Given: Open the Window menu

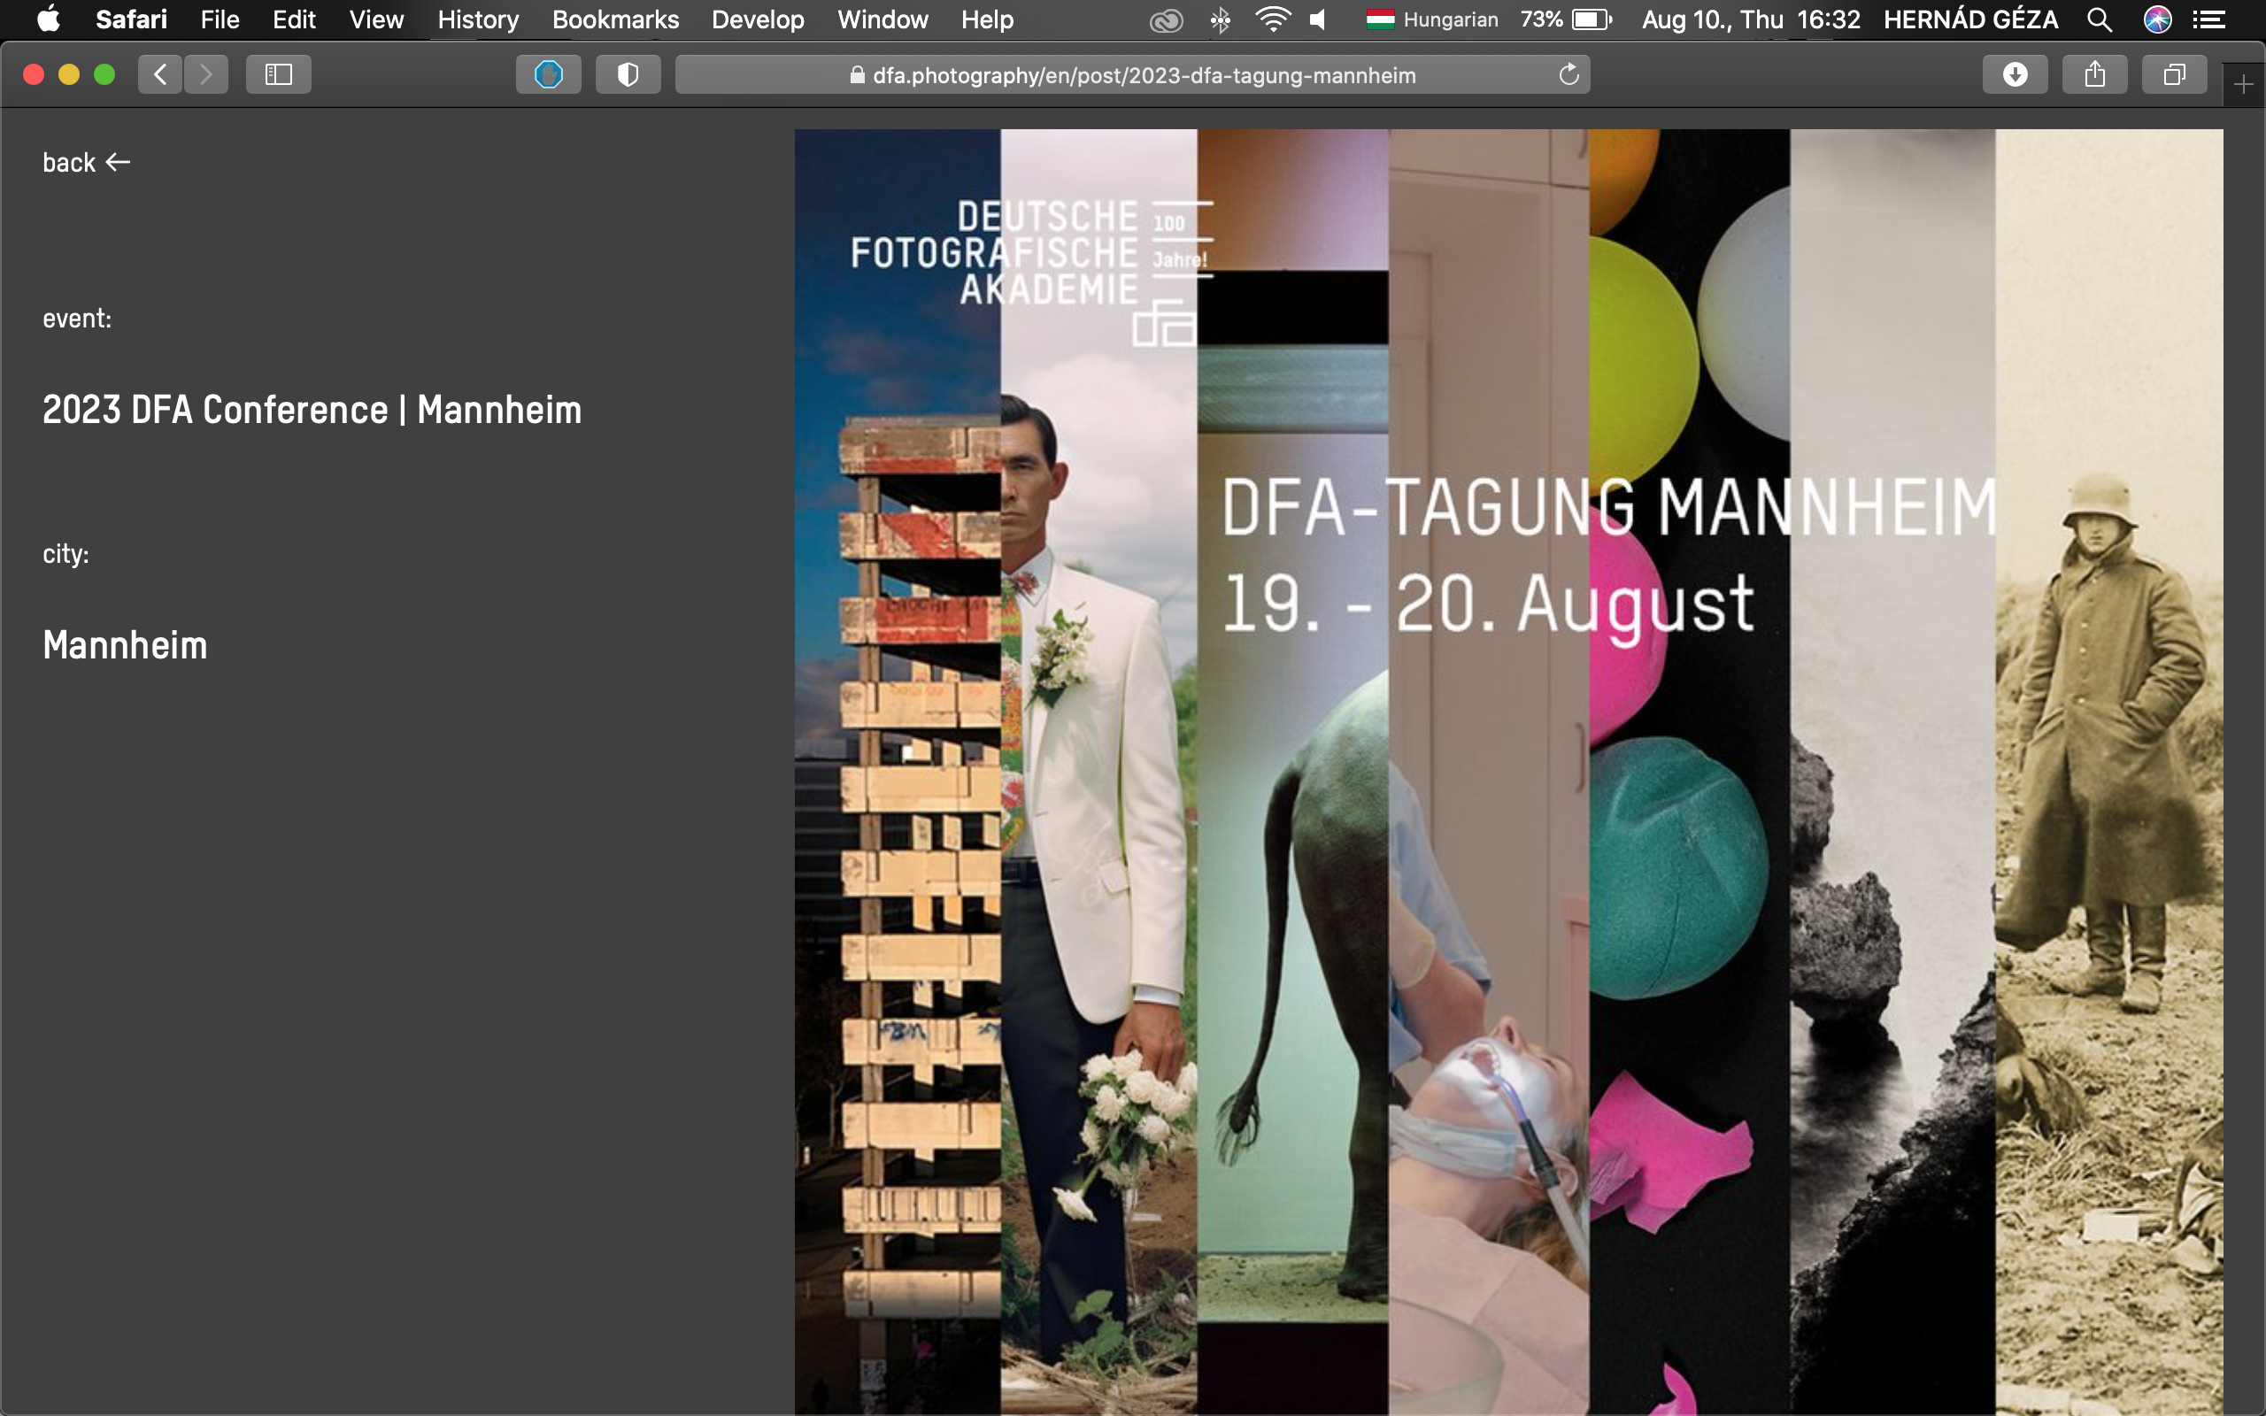Looking at the screenshot, I should (x=883, y=19).
